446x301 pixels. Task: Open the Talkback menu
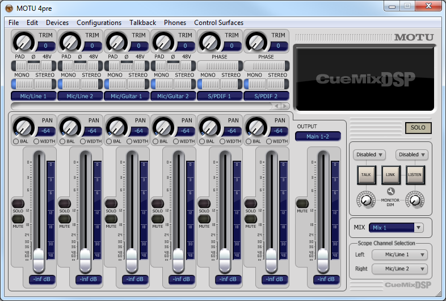[x=142, y=23]
